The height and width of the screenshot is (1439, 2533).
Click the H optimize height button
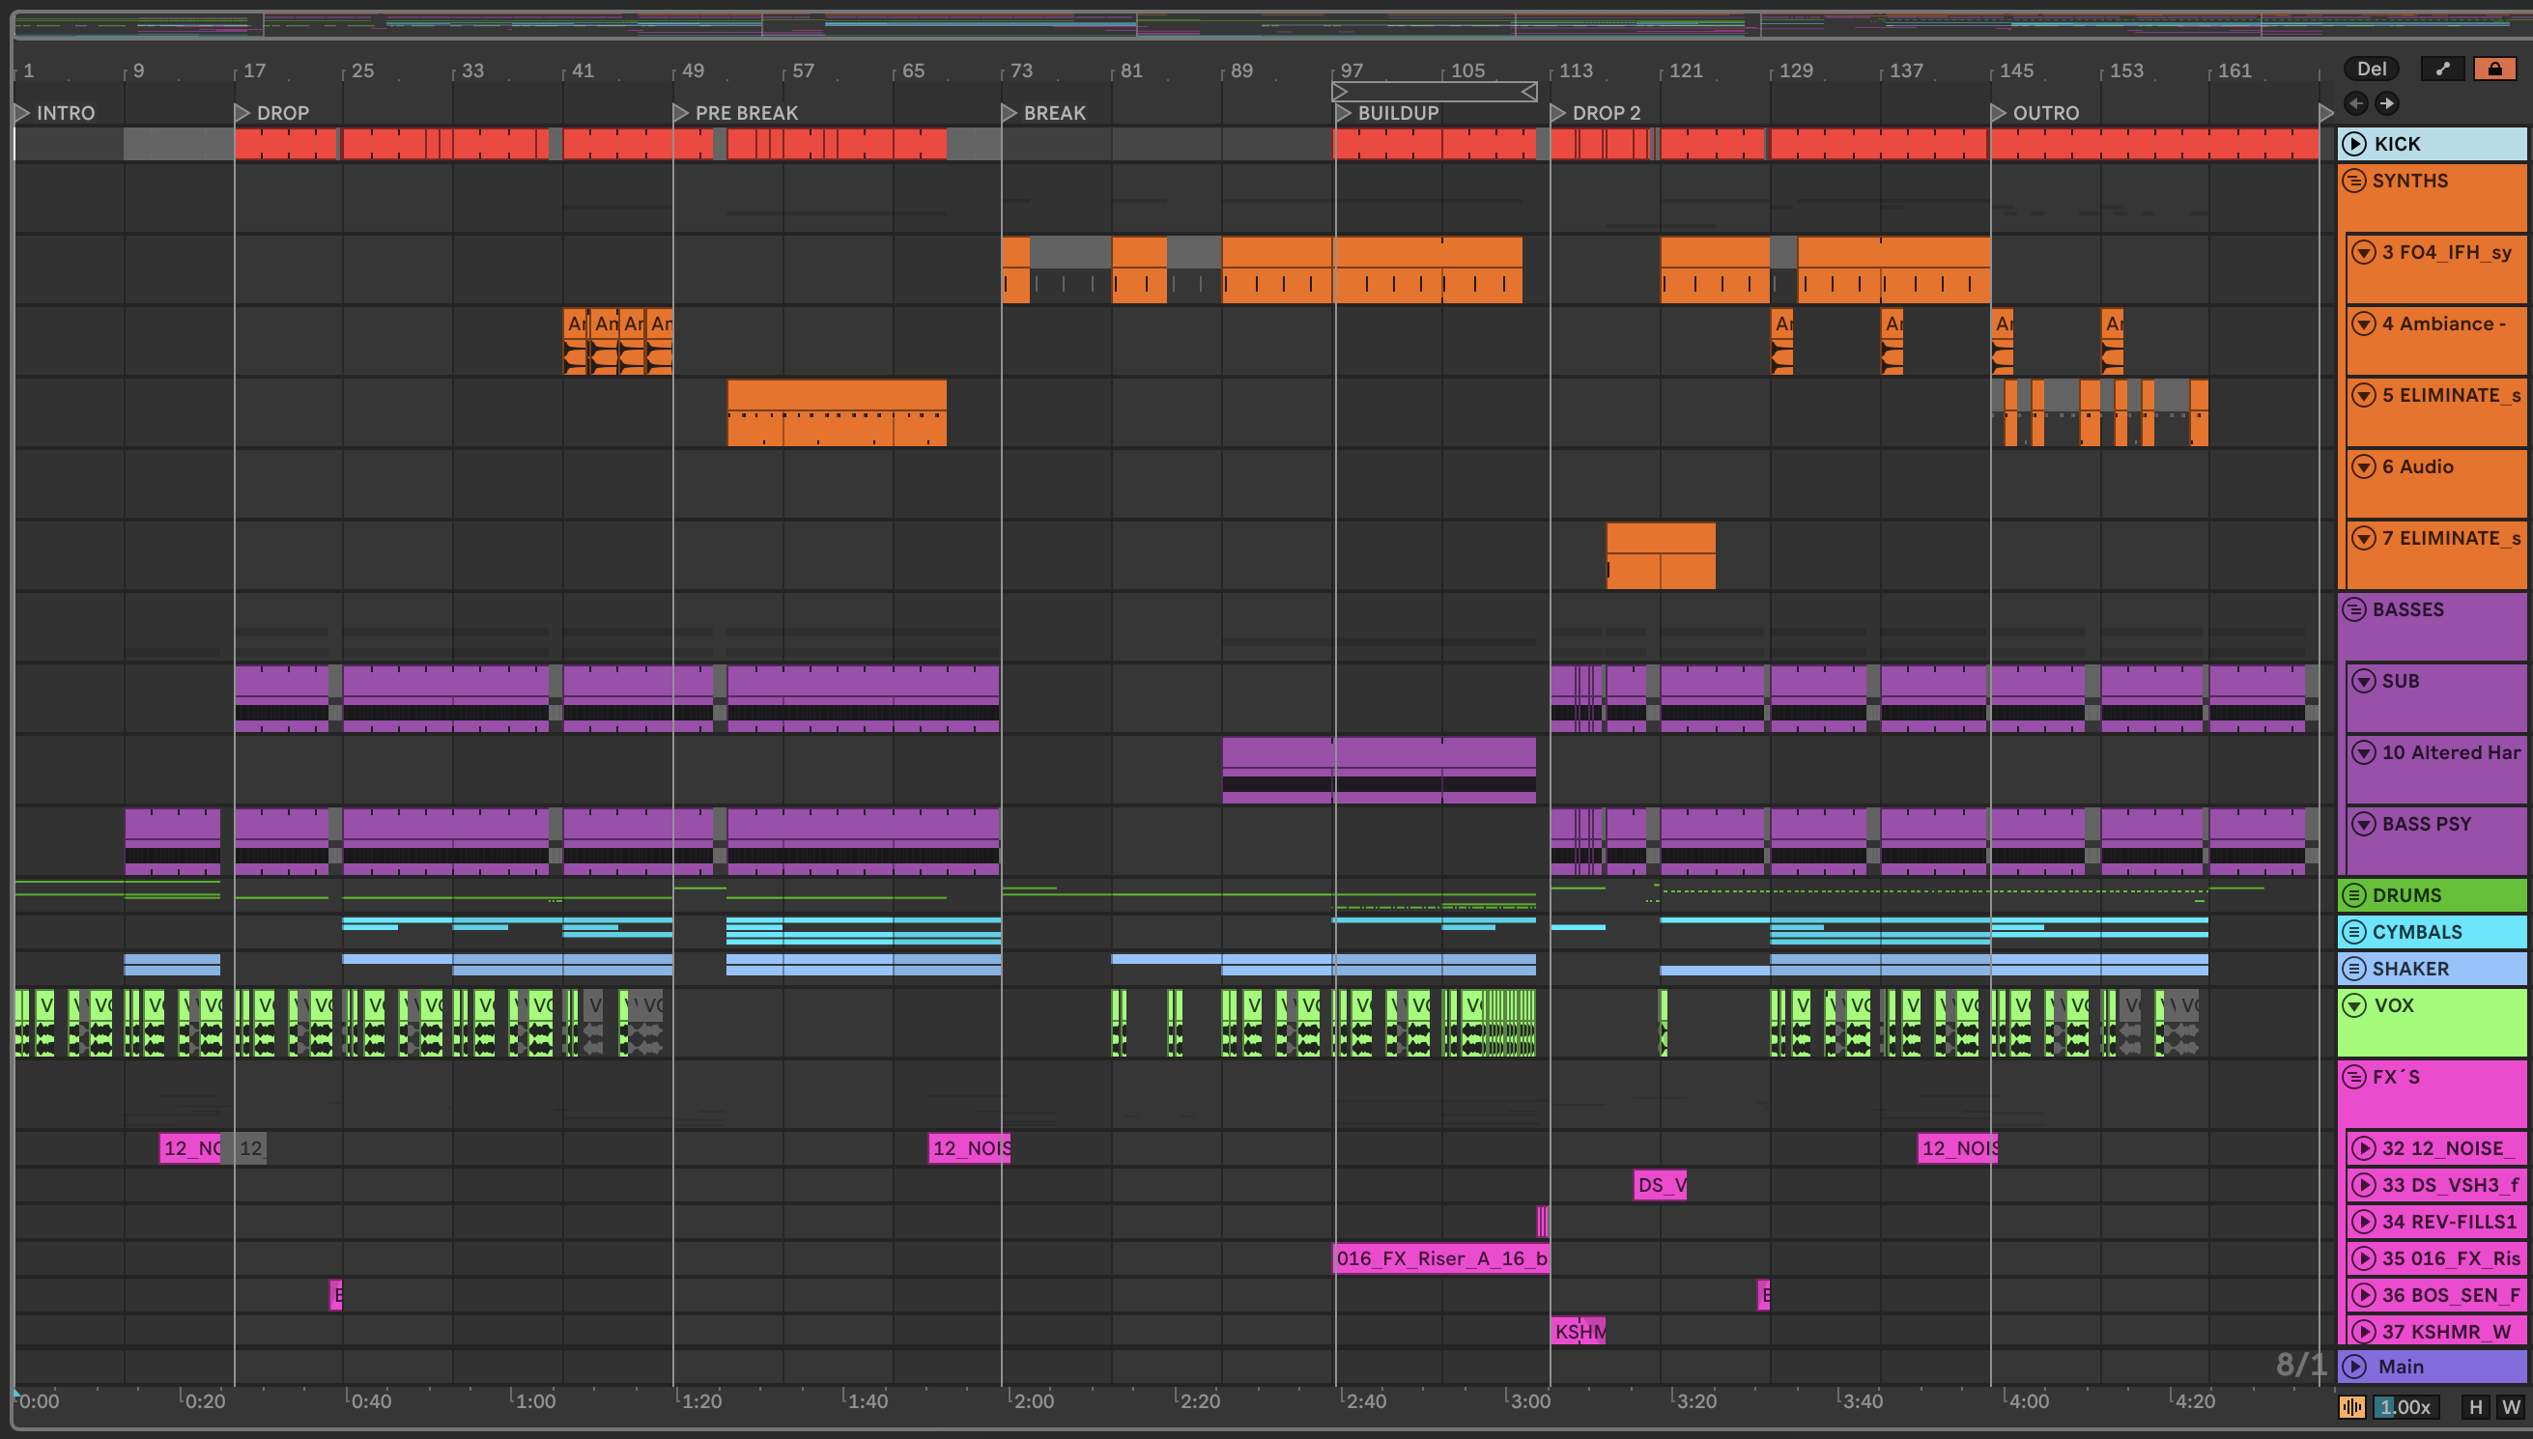(2476, 1406)
